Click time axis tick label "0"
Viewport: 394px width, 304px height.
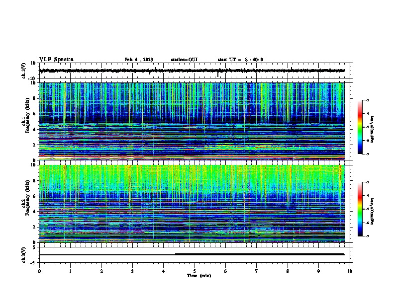click(x=39, y=271)
